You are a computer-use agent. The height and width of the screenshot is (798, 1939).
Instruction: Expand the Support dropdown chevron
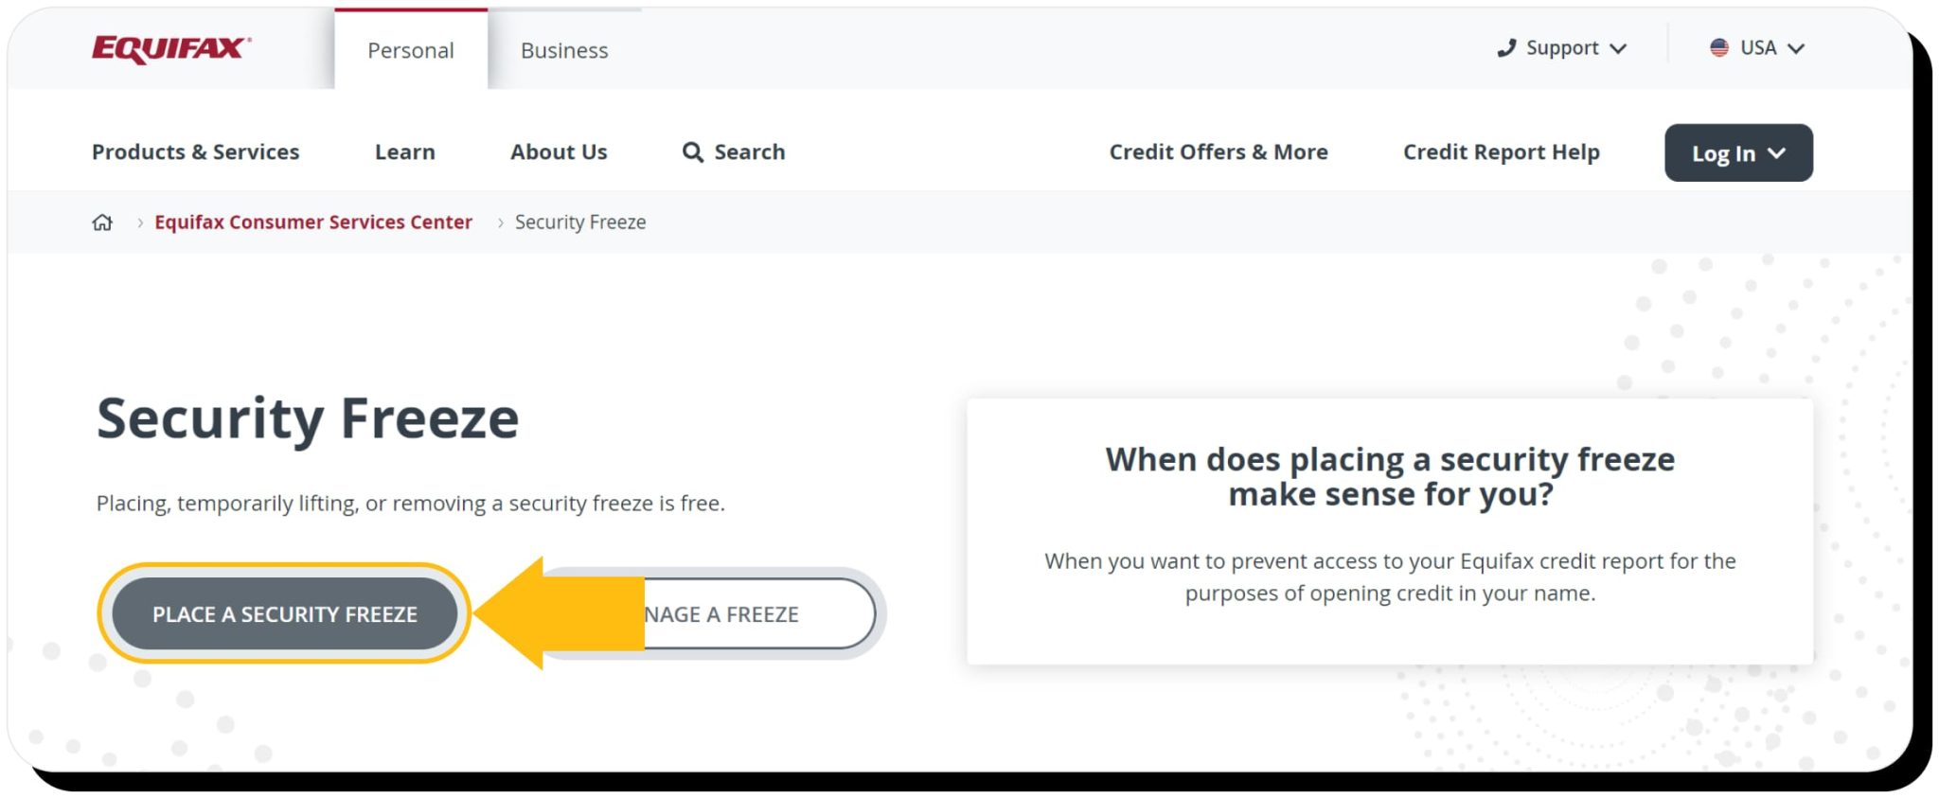point(1619,49)
